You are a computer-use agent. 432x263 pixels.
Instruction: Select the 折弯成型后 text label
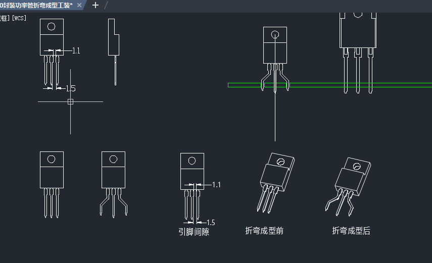click(351, 231)
